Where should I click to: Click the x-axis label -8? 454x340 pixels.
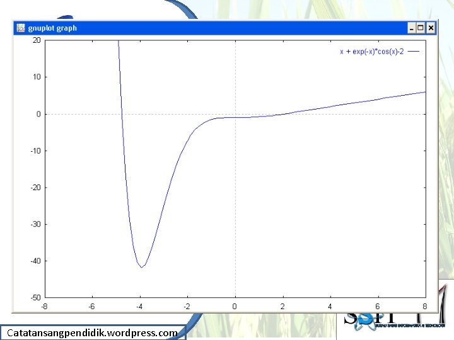point(44,307)
